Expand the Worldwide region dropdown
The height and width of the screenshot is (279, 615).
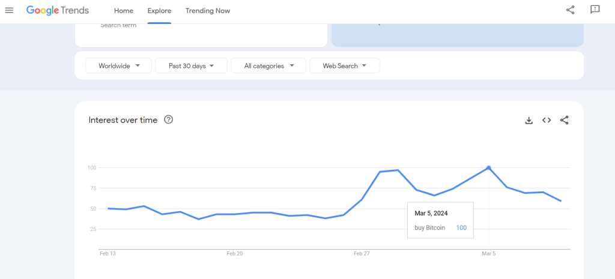click(118, 66)
